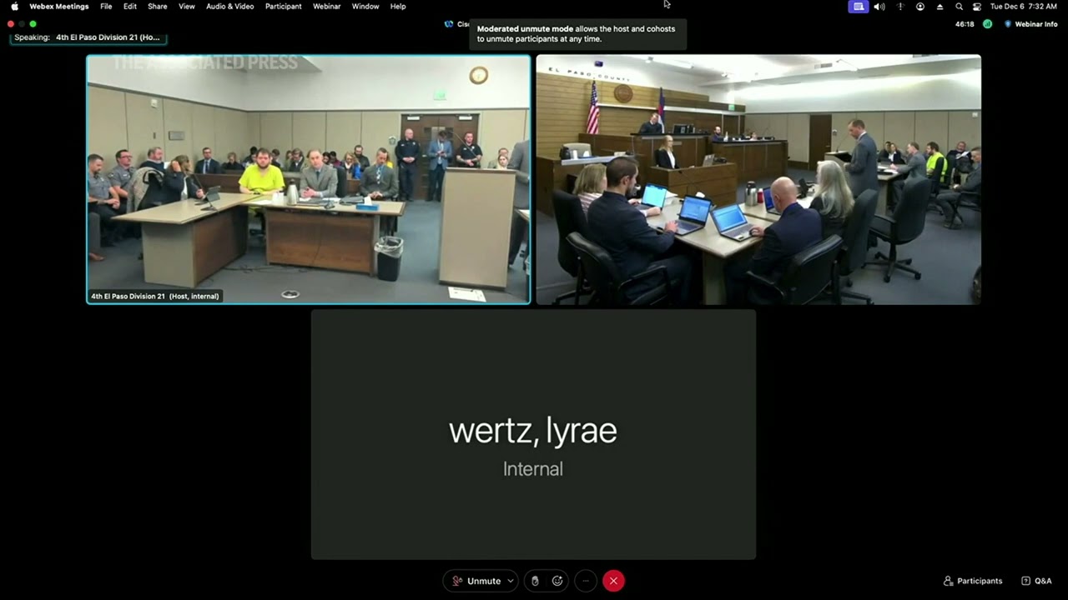The image size is (1068, 600).
Task: Open the Window menu
Action: coord(365,7)
